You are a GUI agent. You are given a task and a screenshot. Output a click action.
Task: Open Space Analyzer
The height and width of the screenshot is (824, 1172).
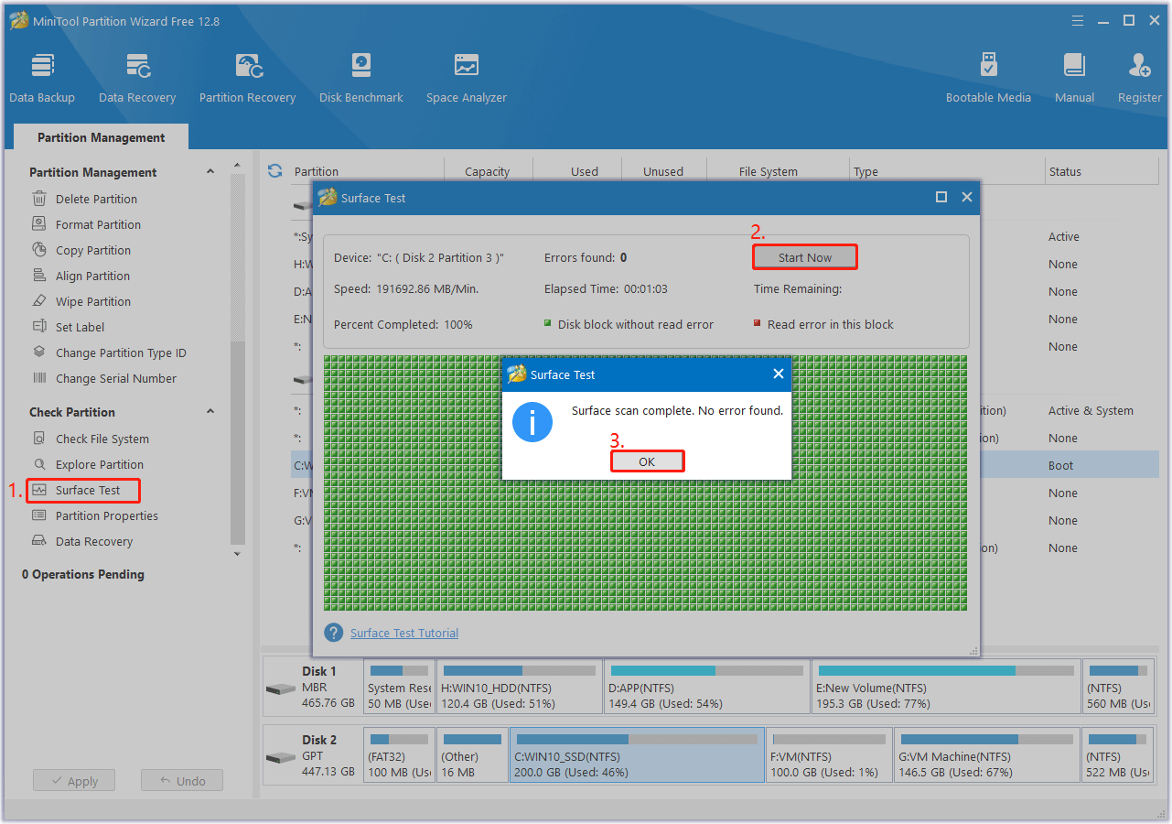[x=467, y=78]
